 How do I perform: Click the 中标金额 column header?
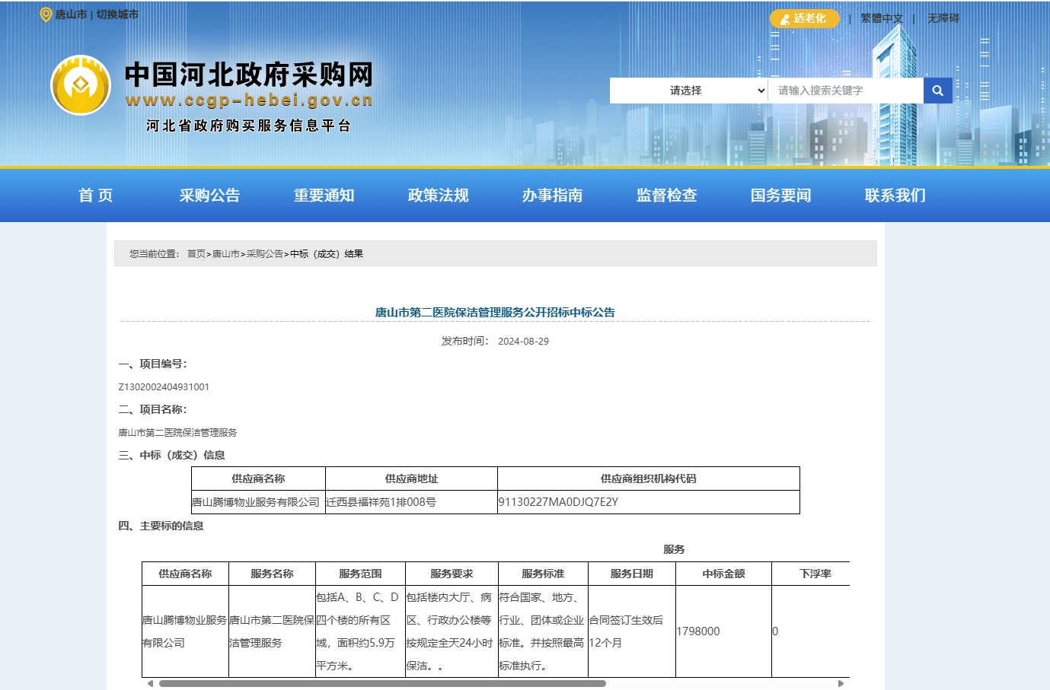tap(723, 574)
